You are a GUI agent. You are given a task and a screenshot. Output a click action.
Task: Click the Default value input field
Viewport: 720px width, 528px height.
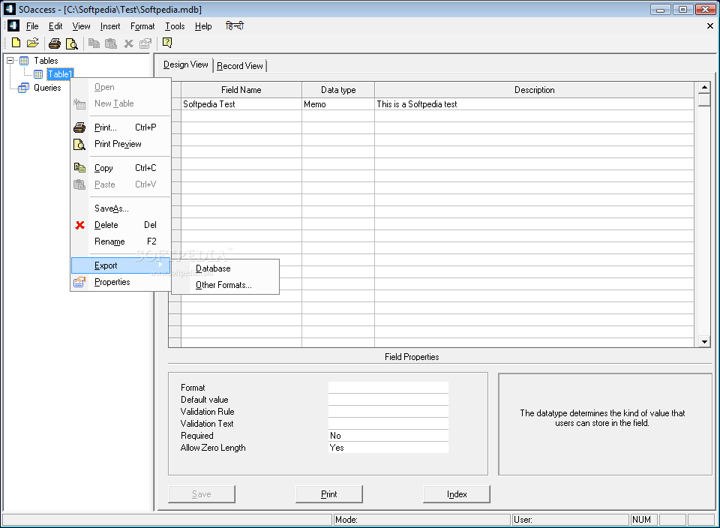tap(388, 400)
